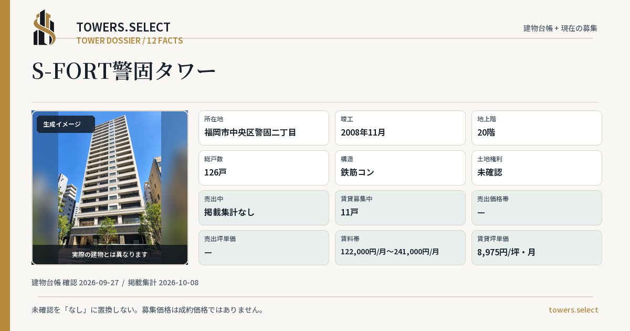The image size is (630, 331).
Task: Click the 掲載集計 2026-10-08 date text
Action: [x=163, y=283]
